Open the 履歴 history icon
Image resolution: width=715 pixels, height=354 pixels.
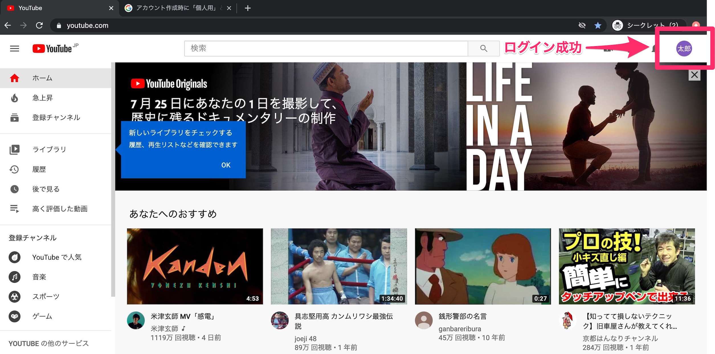click(15, 169)
